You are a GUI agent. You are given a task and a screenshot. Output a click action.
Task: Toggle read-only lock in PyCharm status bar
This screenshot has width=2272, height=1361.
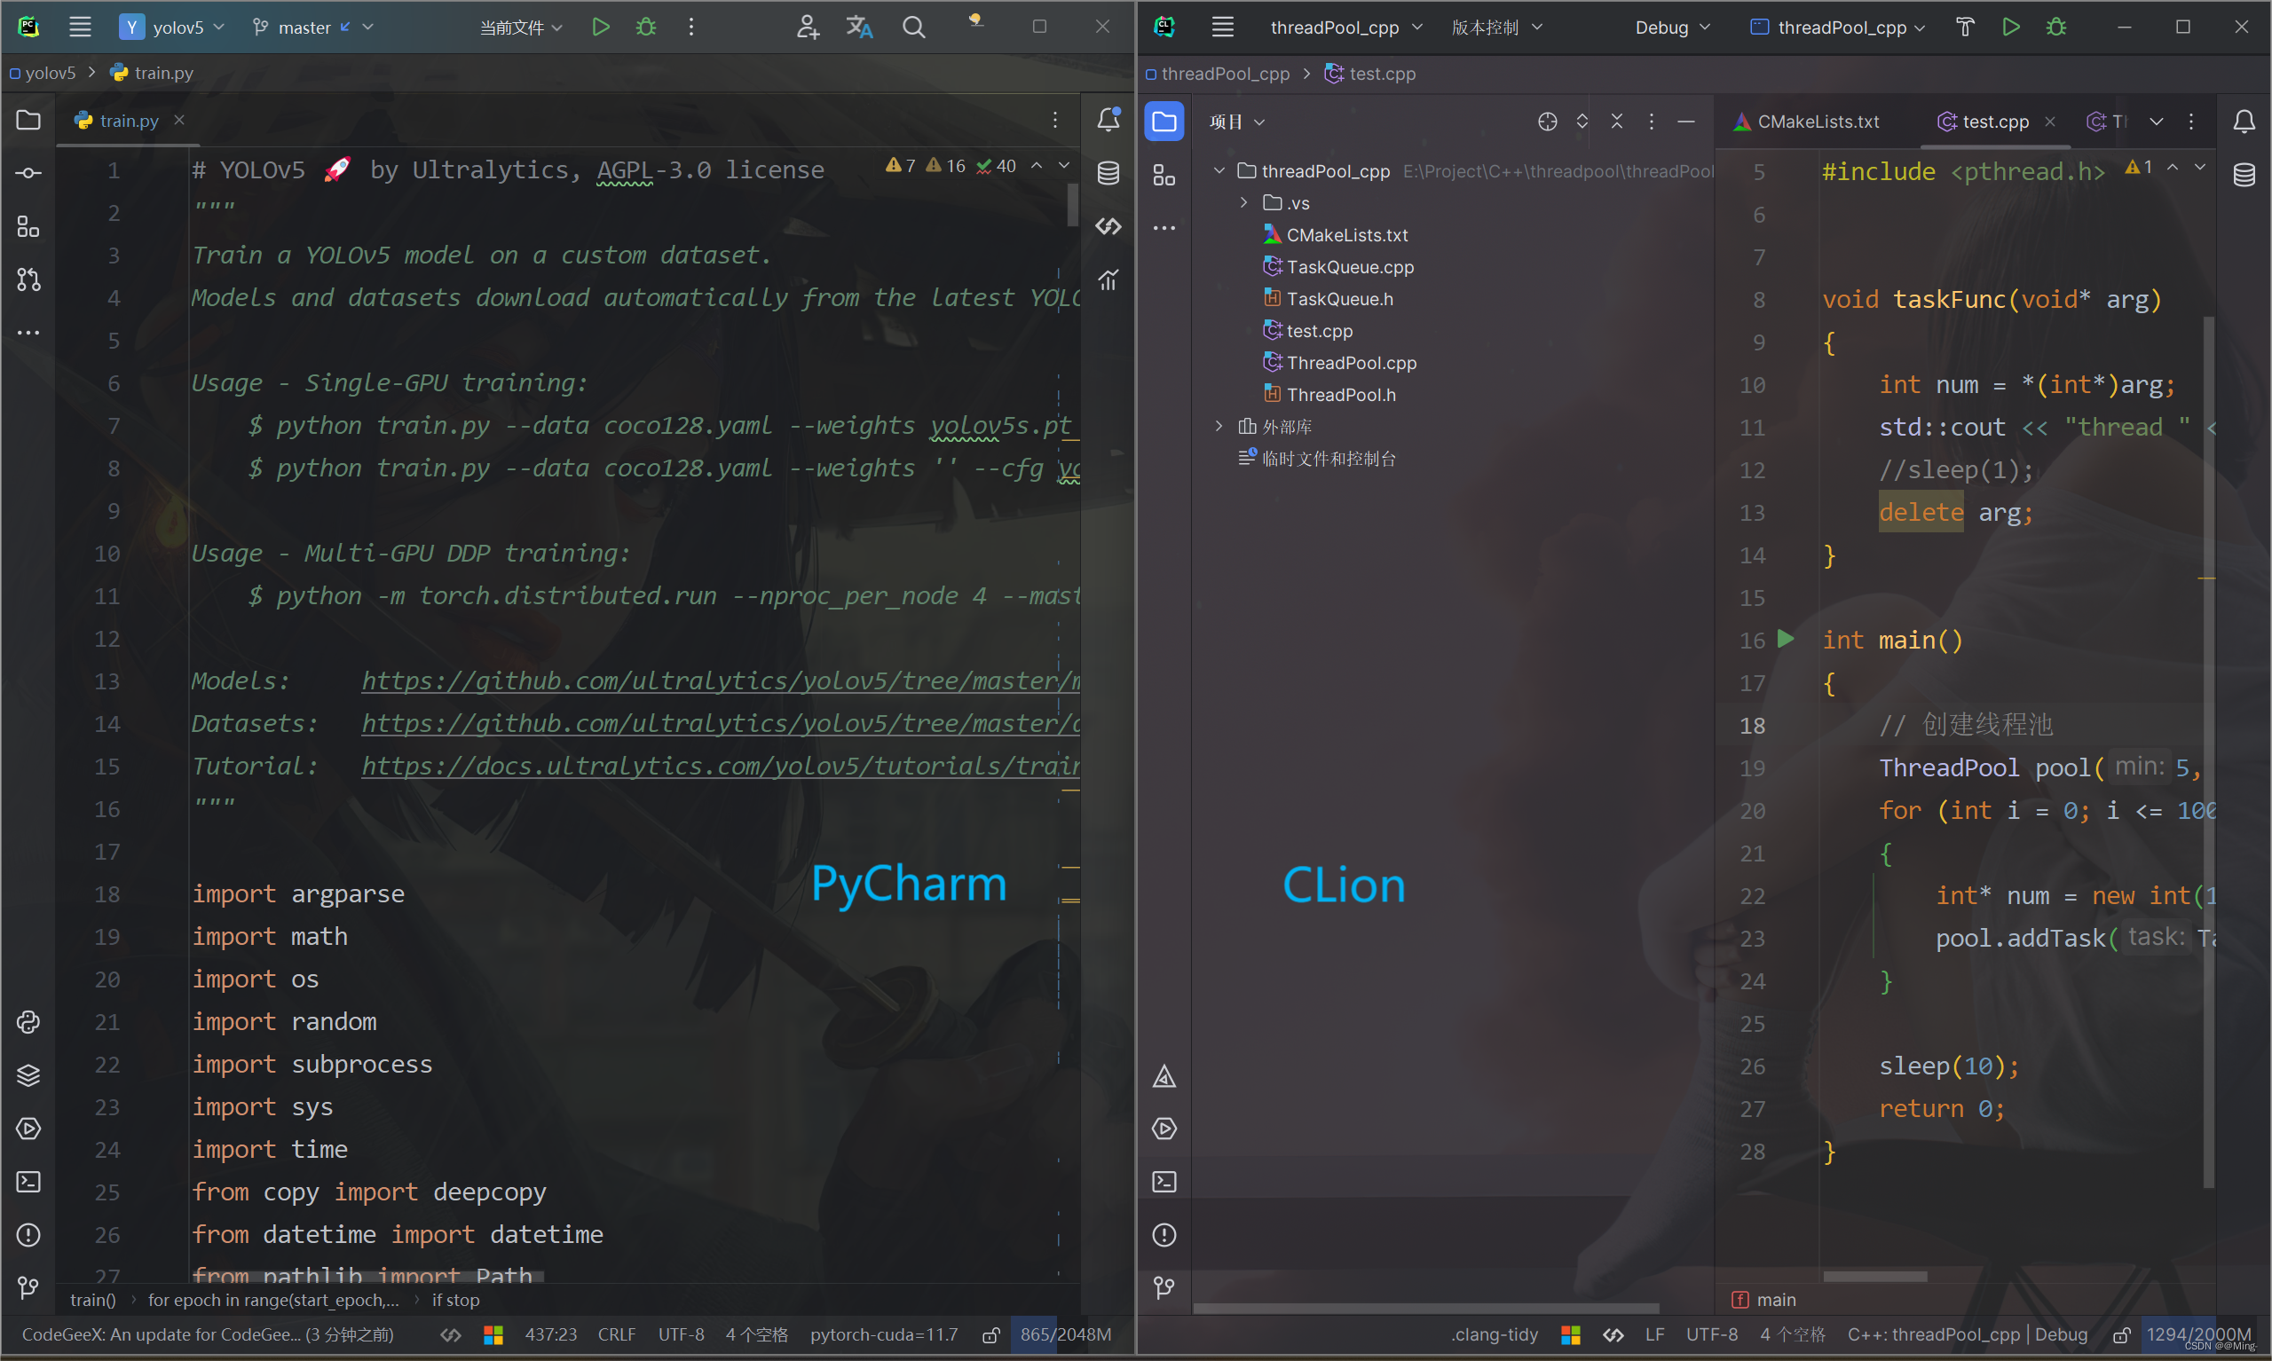click(x=990, y=1334)
